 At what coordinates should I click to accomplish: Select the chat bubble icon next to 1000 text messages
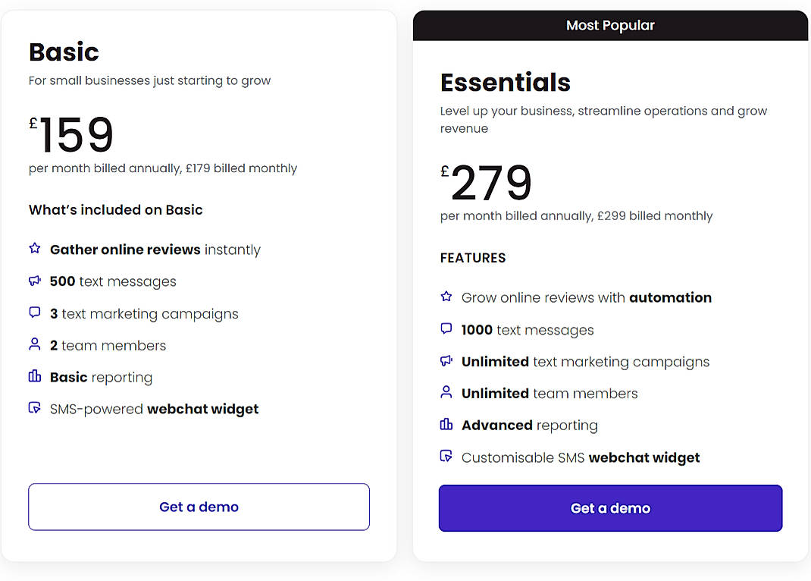[x=446, y=329]
